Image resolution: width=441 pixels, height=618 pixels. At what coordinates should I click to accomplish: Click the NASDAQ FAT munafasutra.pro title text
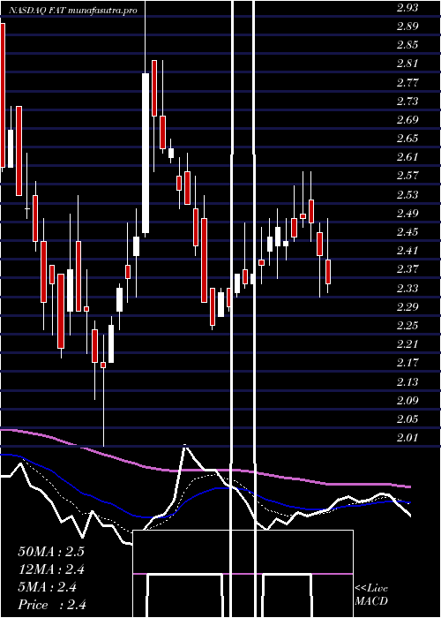73,11
